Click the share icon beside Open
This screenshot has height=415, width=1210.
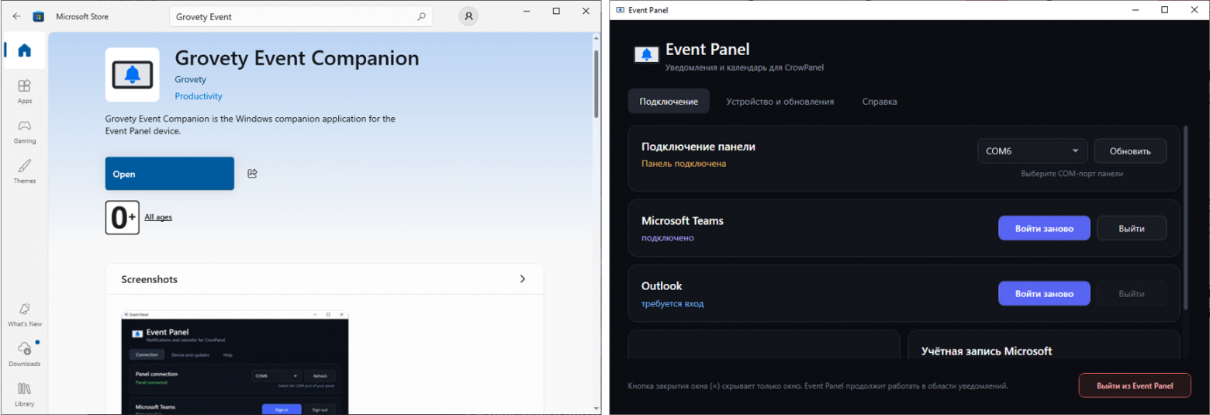tap(252, 173)
